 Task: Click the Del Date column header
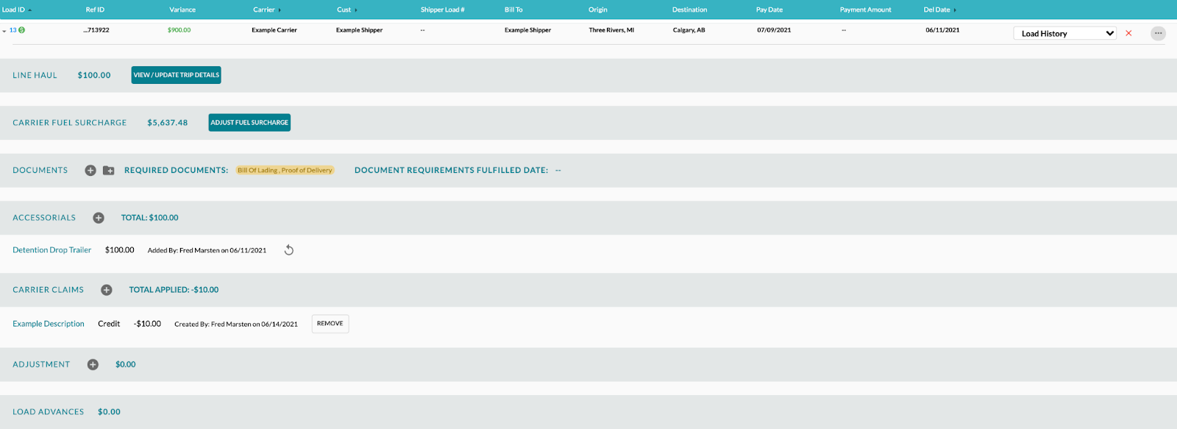click(x=936, y=10)
